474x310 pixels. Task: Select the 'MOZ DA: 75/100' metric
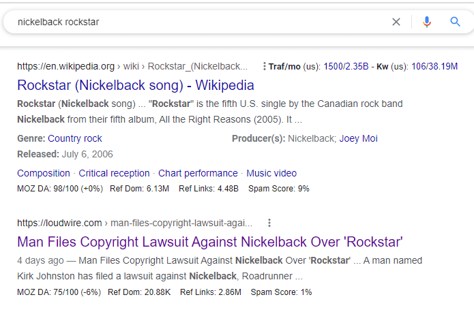[x=59, y=292]
